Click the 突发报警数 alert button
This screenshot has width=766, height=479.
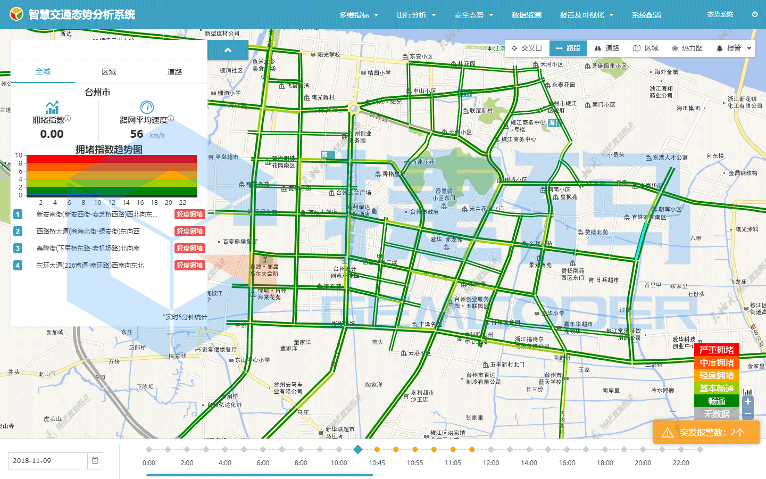[x=706, y=432]
